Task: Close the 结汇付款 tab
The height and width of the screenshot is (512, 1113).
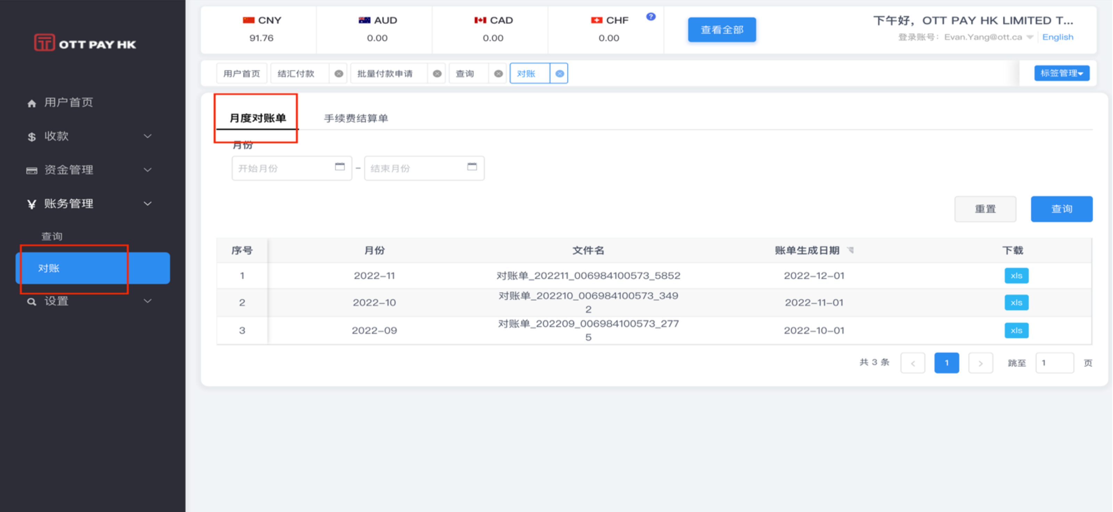Action: (339, 73)
